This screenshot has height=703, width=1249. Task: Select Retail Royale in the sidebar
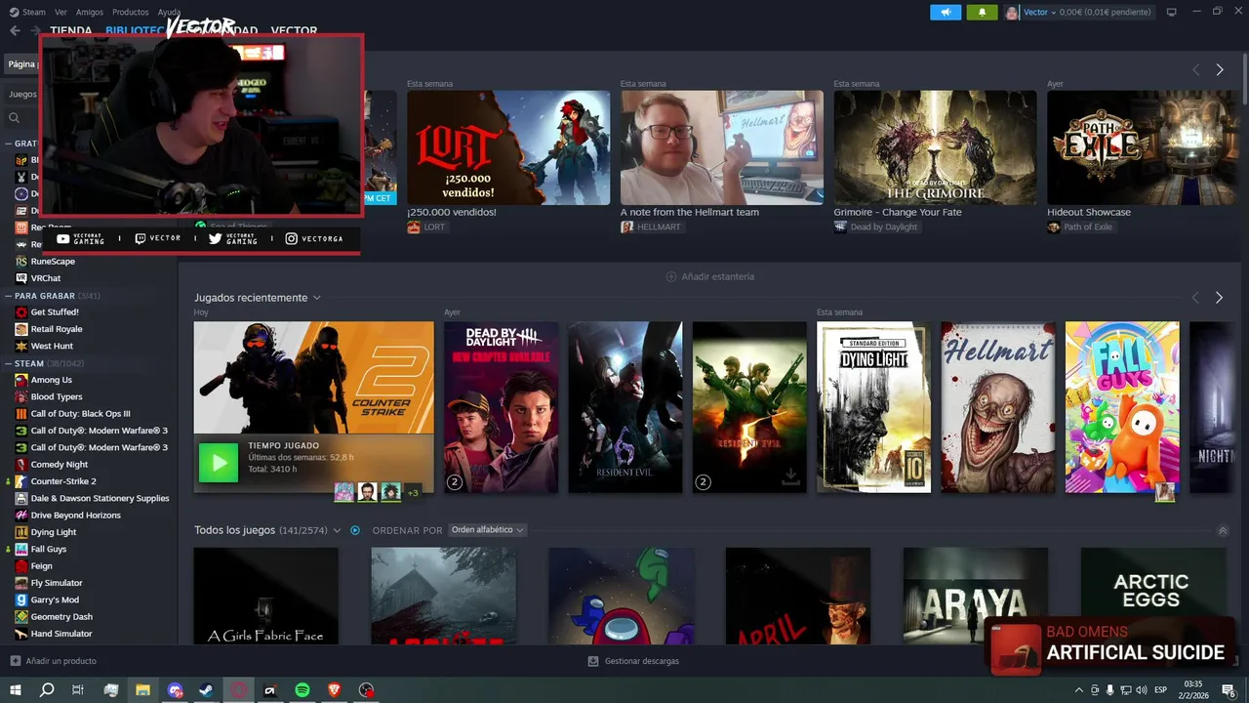[57, 329]
